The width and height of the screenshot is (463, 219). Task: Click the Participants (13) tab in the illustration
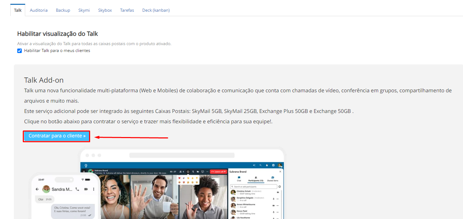[x=256, y=179]
